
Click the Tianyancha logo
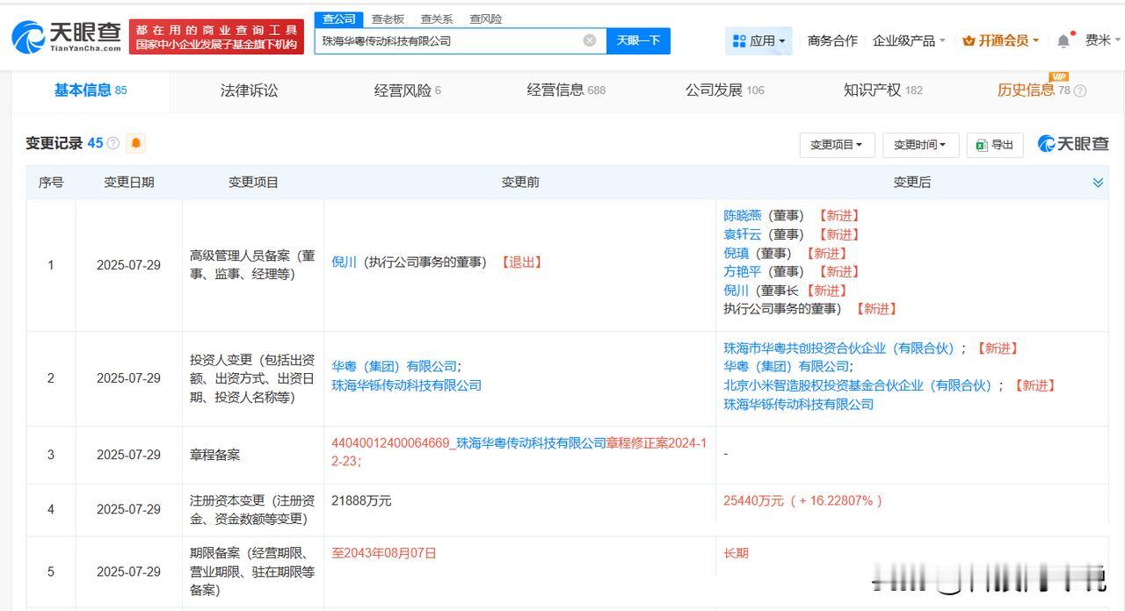point(66,36)
